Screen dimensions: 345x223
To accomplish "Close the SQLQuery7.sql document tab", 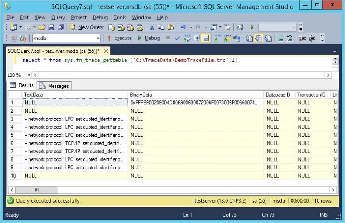I will [106, 51].
